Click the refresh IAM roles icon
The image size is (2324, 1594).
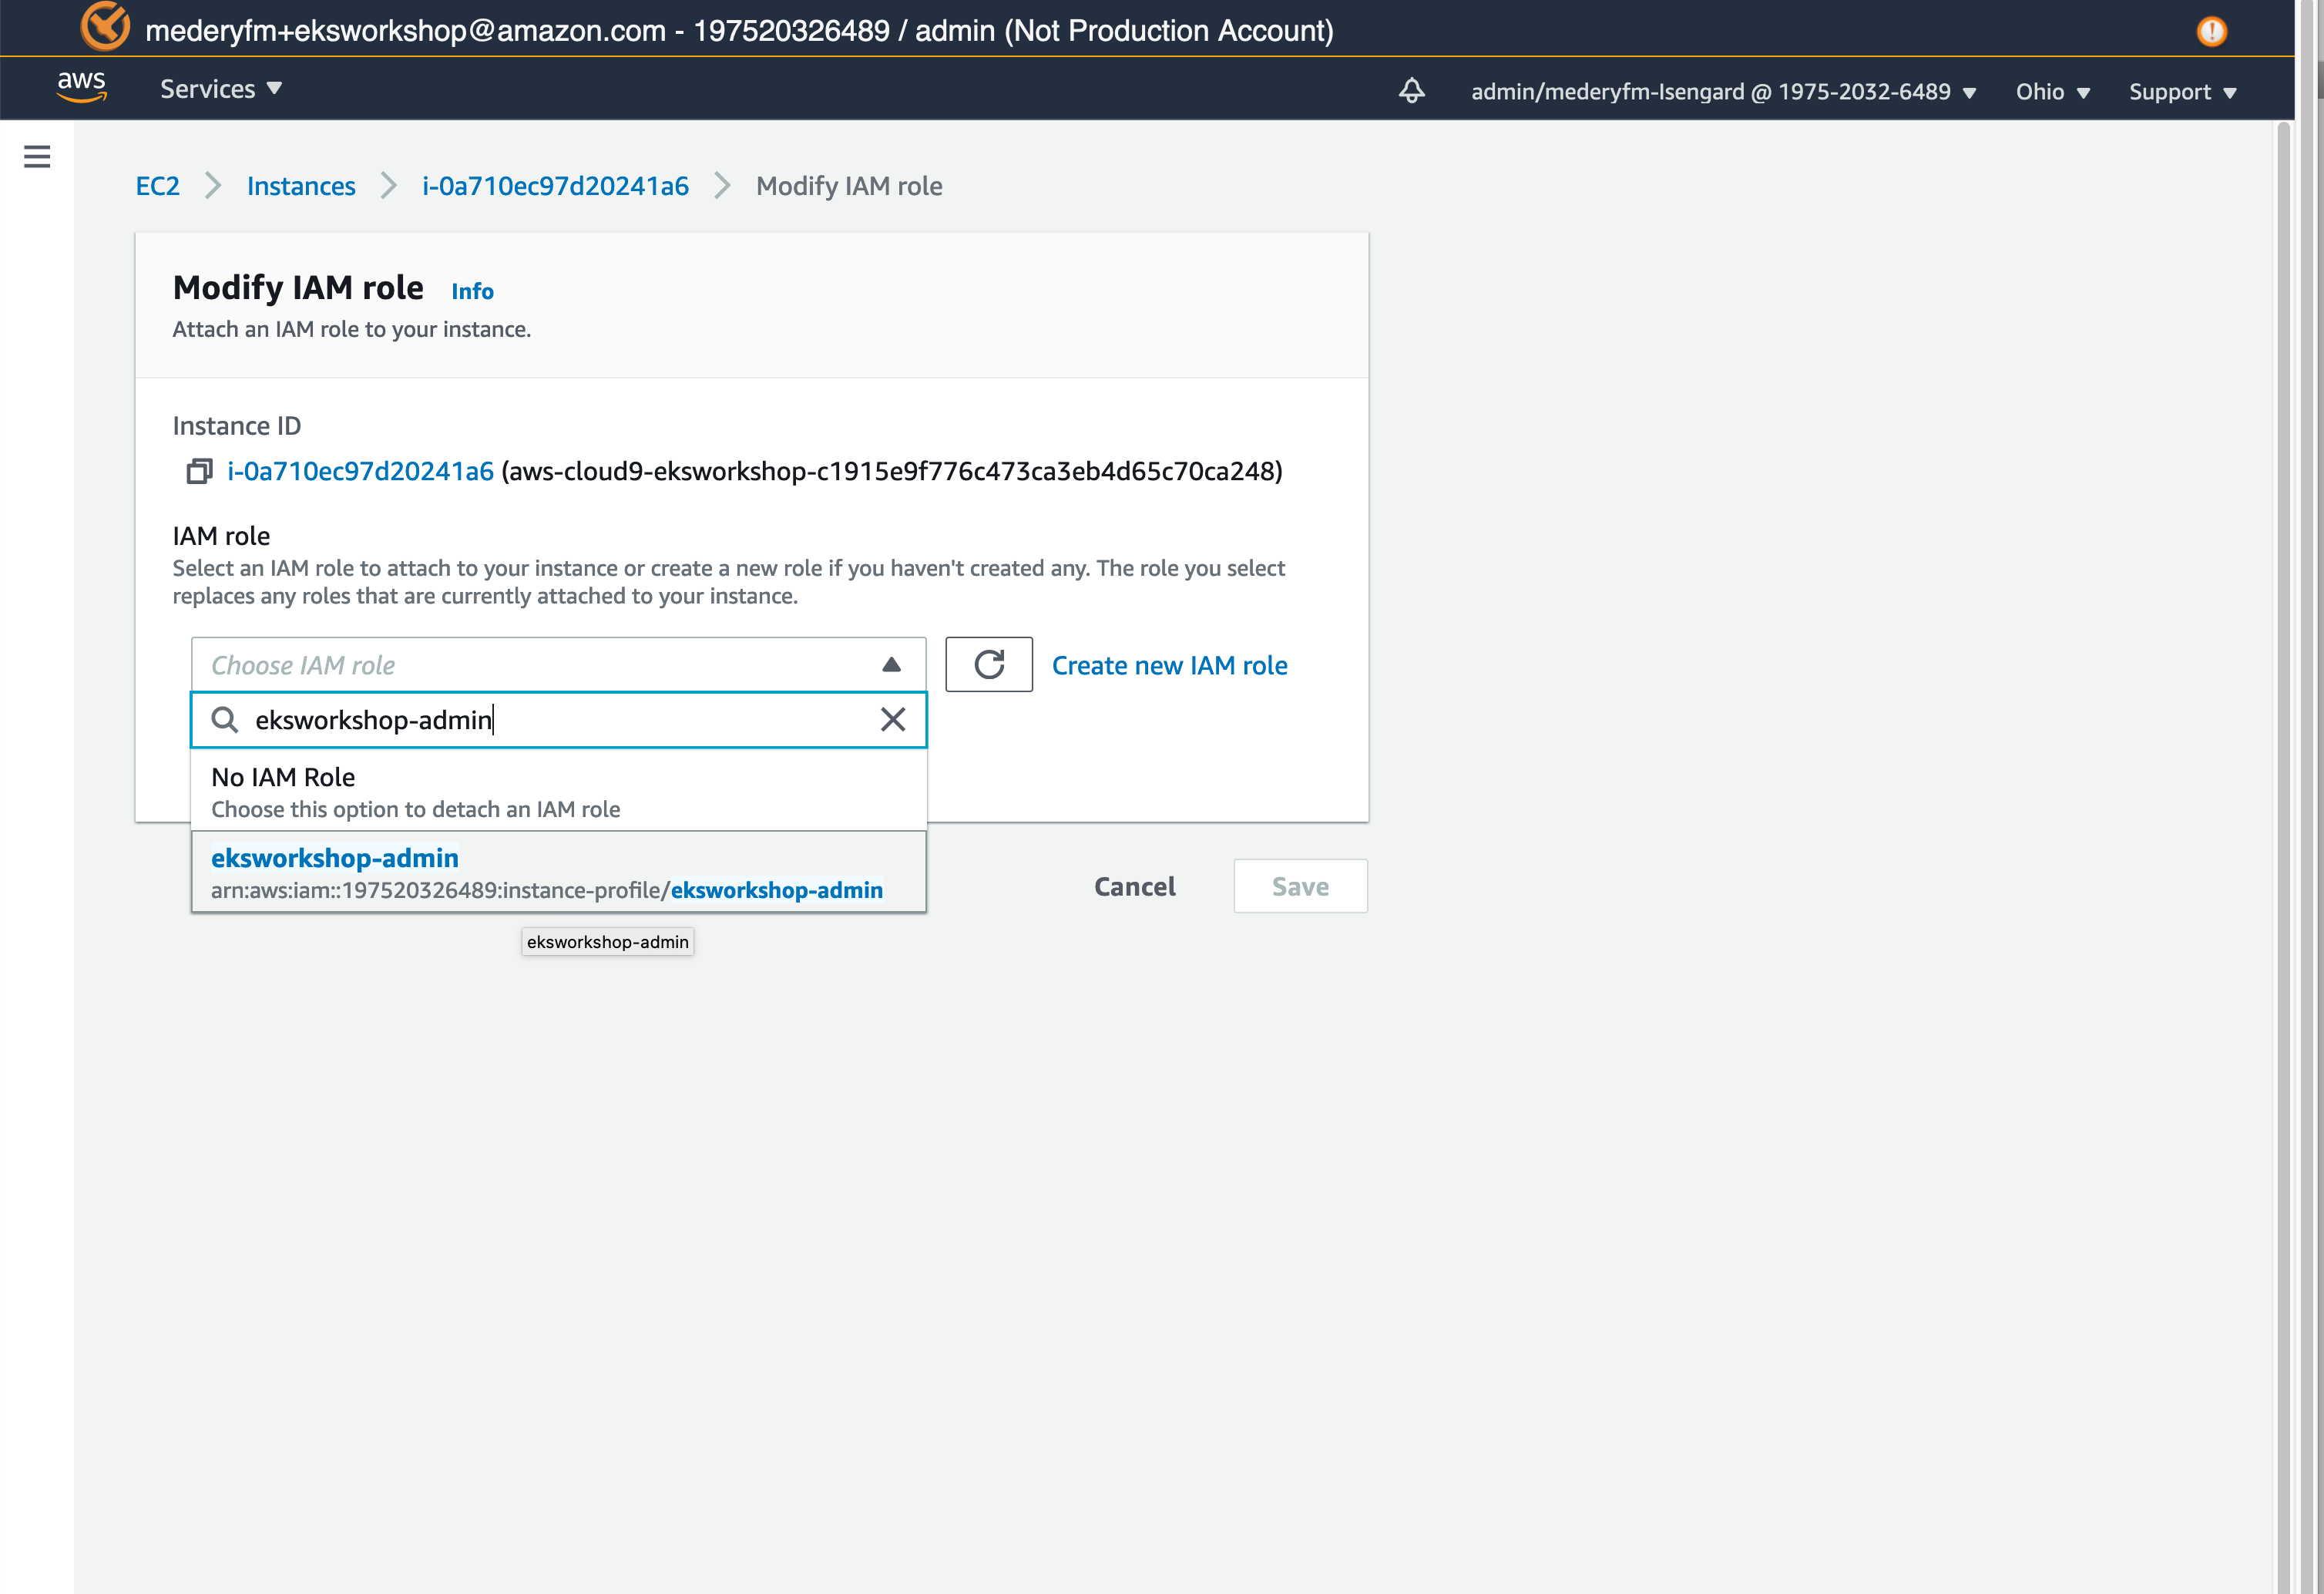coord(989,664)
